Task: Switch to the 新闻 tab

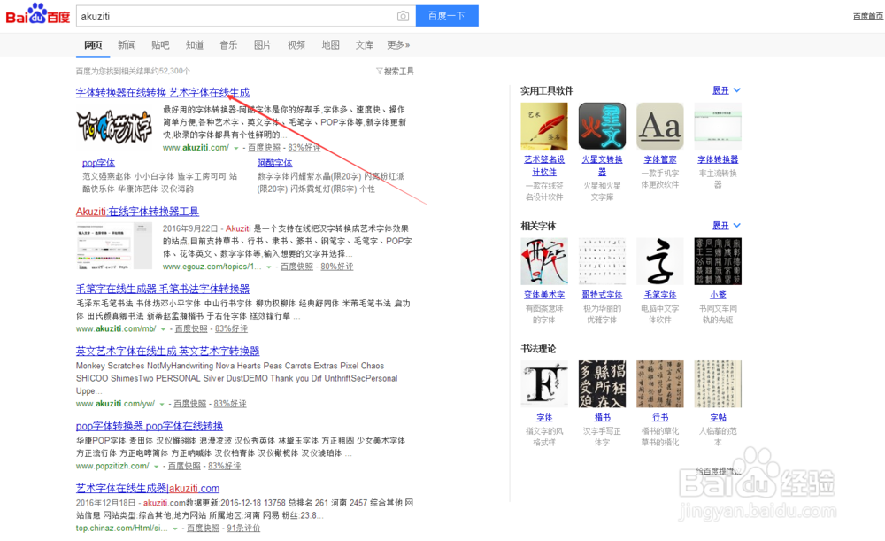Action: (x=127, y=44)
